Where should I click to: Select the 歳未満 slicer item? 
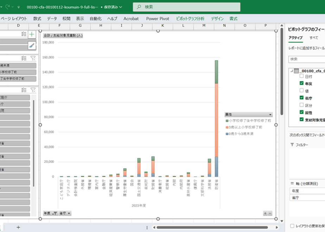click(18, 65)
